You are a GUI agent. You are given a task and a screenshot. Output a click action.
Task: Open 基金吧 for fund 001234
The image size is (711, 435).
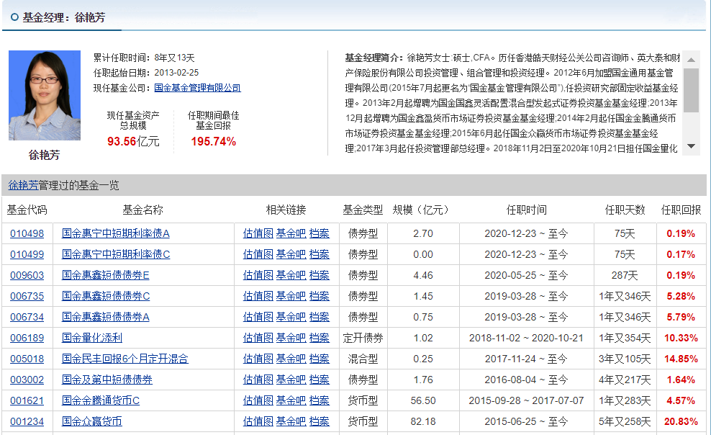(x=291, y=421)
